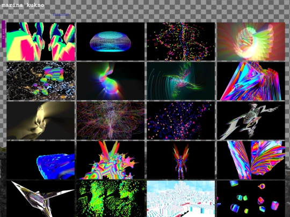Open the marina kukso site title
290x217 pixels.
click(23, 5)
